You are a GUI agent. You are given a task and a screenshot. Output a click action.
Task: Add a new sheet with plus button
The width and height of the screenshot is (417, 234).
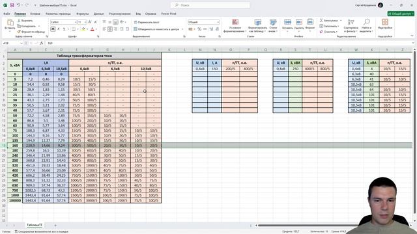click(x=55, y=226)
